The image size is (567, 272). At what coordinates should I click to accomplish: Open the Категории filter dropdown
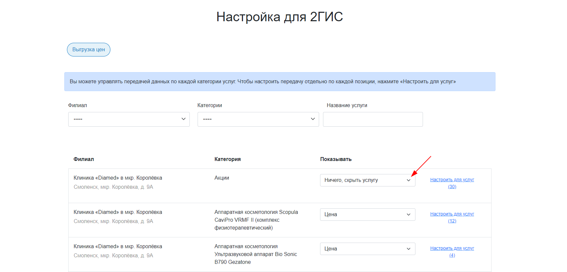pyautogui.click(x=258, y=119)
